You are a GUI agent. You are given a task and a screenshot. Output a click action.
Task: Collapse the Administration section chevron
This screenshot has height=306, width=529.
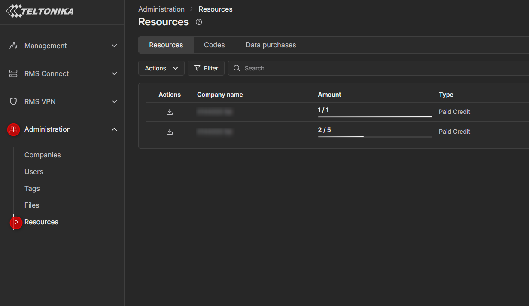click(114, 129)
